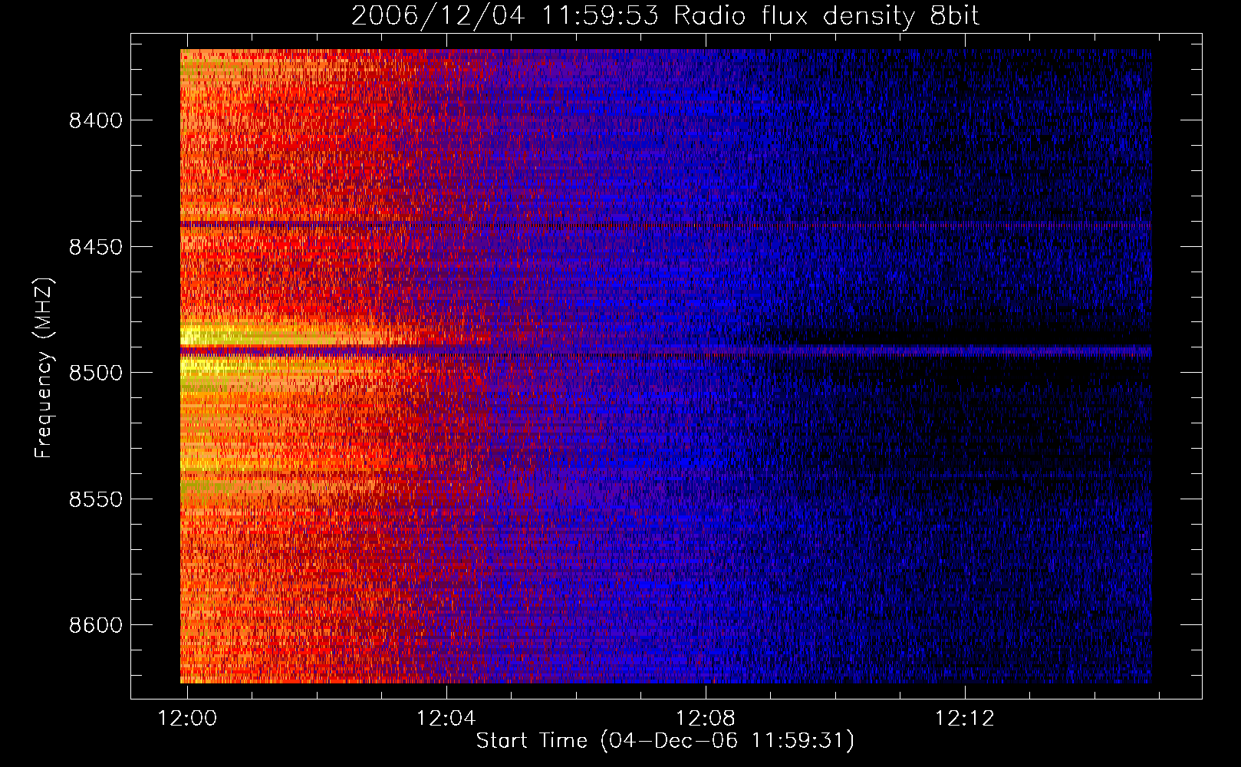Click the 8400 frequency tick label
The height and width of the screenshot is (767, 1241).
point(96,120)
